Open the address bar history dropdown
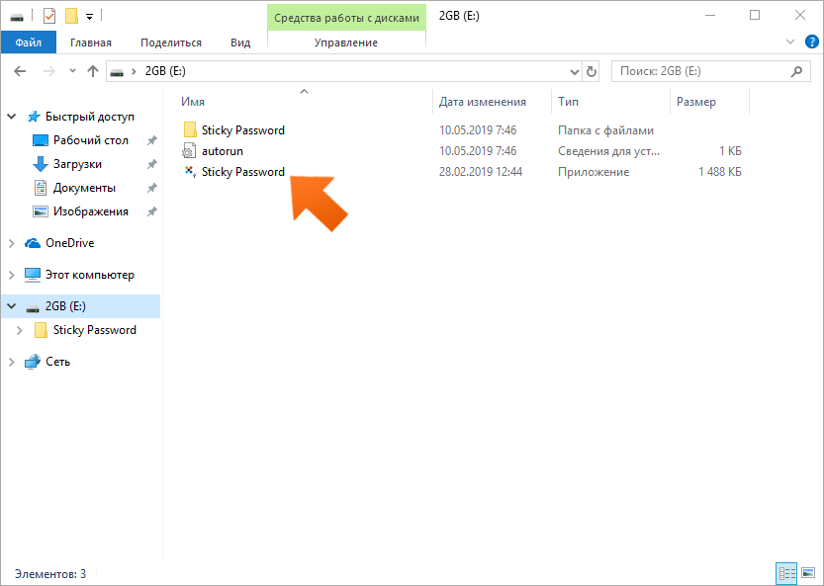 pos(575,71)
